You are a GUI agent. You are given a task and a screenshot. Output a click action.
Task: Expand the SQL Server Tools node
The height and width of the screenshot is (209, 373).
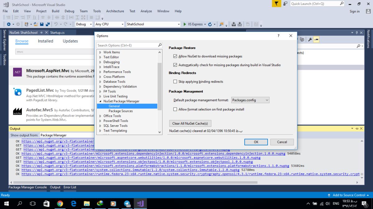(100, 126)
